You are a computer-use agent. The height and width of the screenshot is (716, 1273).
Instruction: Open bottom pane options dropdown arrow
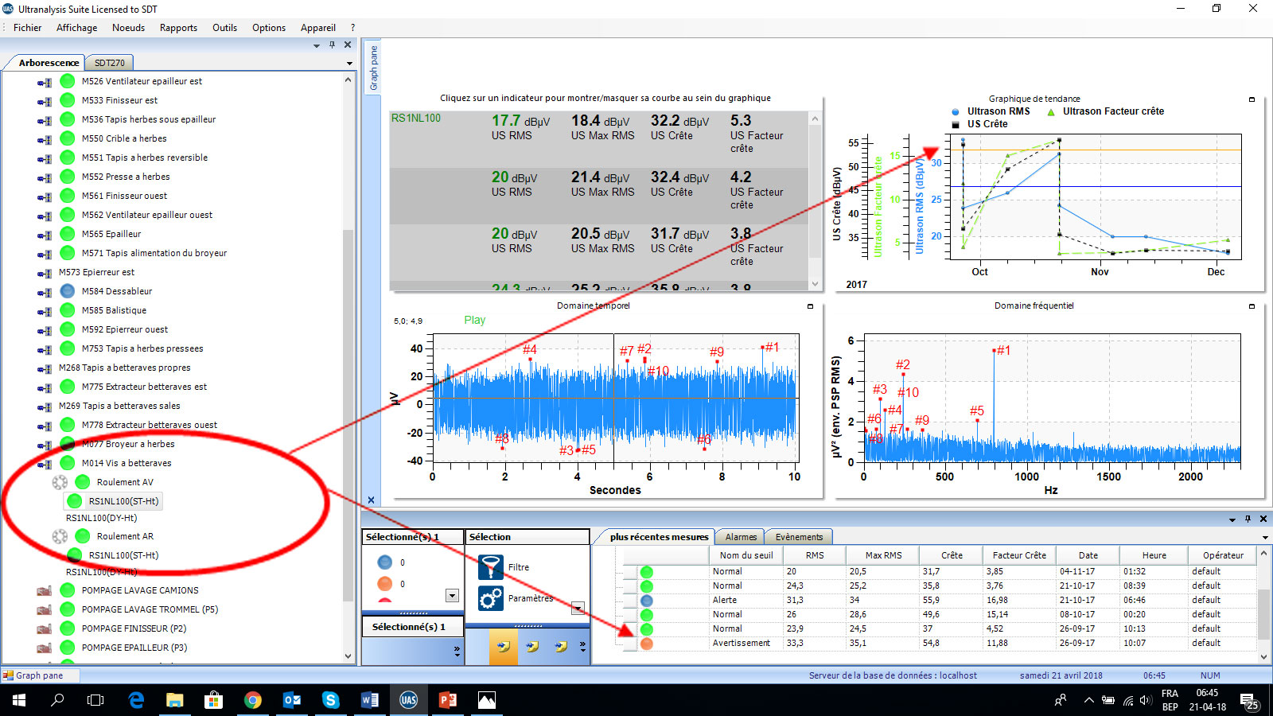click(1232, 519)
